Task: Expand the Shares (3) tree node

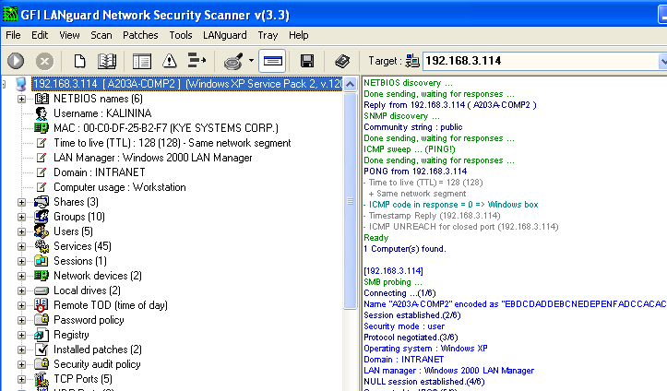Action: (x=21, y=202)
